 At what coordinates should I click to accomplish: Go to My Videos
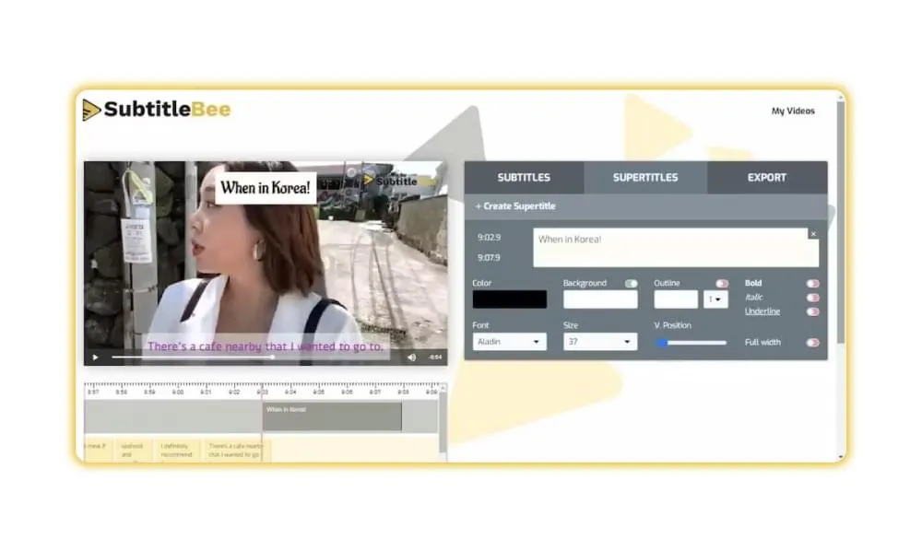point(793,111)
